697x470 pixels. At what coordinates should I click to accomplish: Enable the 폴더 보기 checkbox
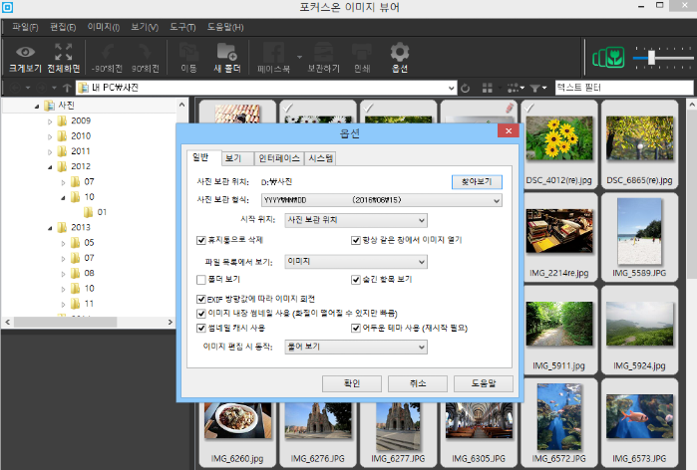200,280
